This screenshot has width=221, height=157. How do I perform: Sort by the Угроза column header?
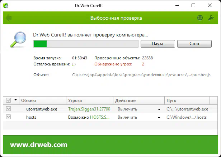pos(90,100)
